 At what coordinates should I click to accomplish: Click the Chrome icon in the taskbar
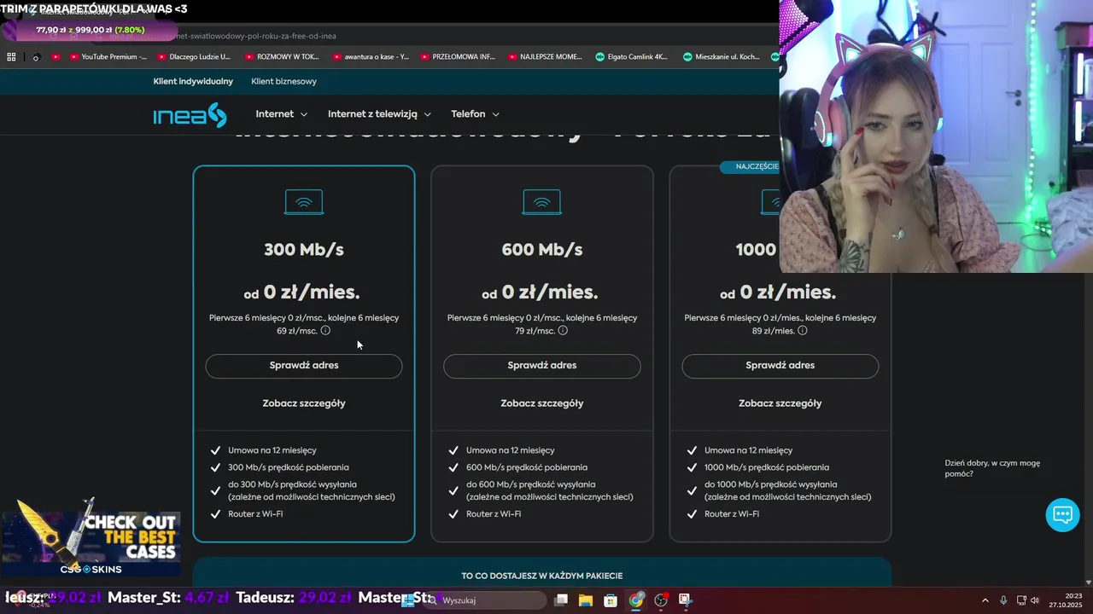click(636, 600)
